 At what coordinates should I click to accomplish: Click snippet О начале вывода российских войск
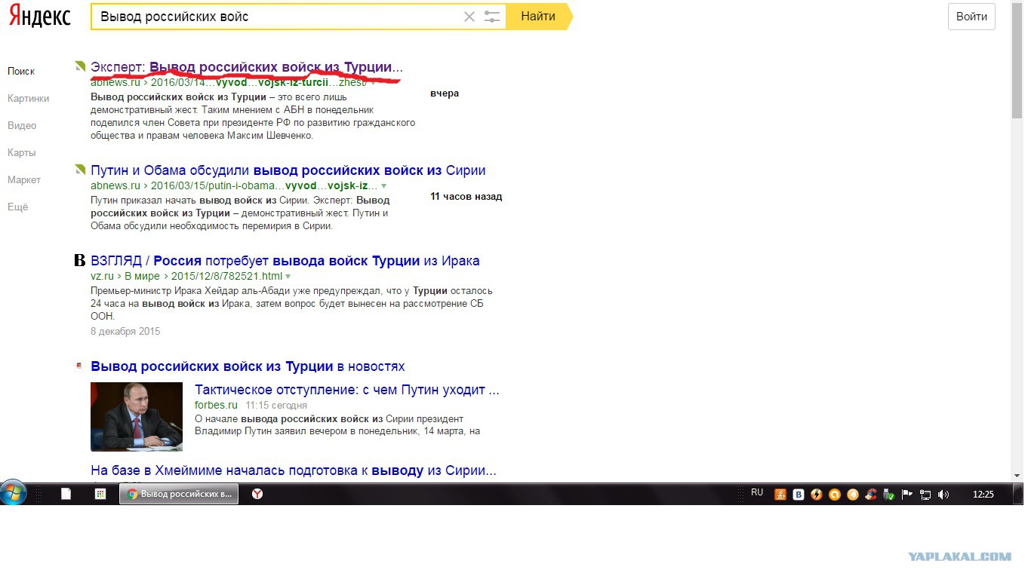coord(337,425)
